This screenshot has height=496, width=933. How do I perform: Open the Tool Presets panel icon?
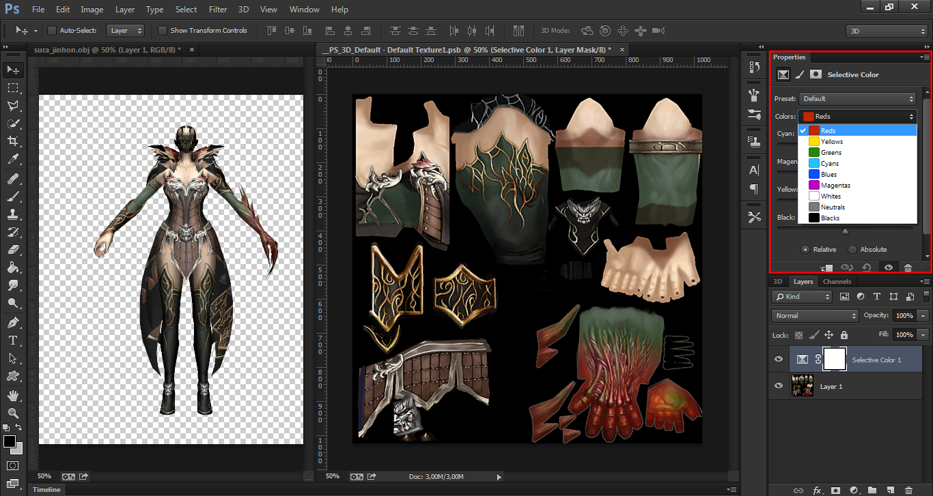pos(754,217)
